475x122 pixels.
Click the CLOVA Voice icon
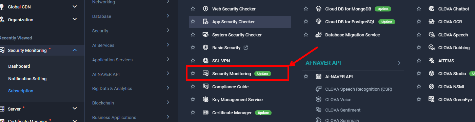[x=318, y=99]
